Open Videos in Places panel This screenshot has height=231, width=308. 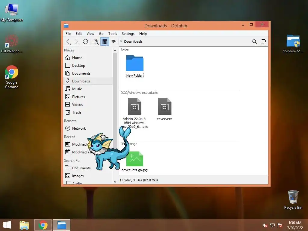coord(88,104)
